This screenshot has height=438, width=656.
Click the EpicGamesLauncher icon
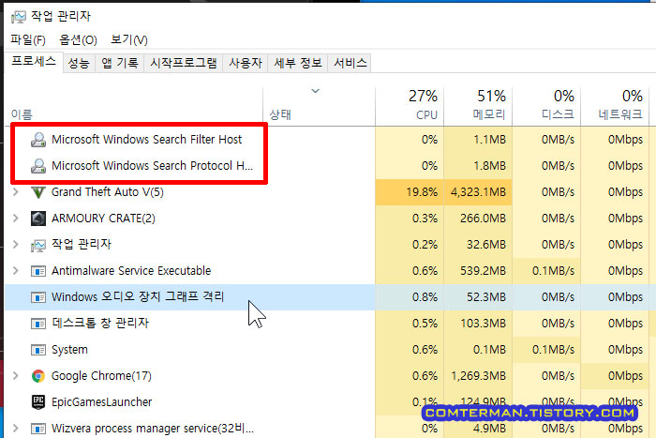(x=38, y=402)
